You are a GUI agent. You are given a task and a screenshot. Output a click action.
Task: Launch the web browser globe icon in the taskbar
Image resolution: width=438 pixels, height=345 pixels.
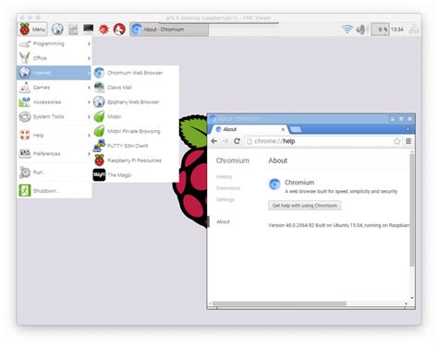(57, 30)
